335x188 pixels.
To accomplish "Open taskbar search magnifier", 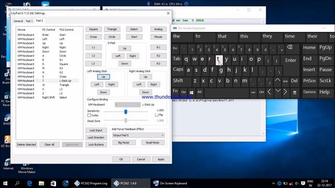I will point(17,183).
